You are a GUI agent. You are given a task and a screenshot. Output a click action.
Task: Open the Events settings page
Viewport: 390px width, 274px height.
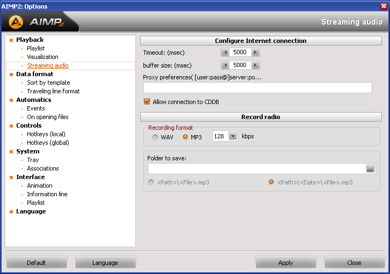36,108
